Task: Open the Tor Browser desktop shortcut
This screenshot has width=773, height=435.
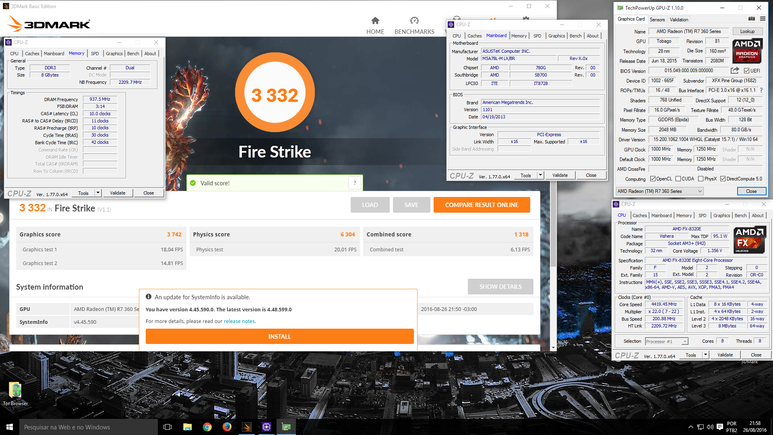Action: click(15, 394)
